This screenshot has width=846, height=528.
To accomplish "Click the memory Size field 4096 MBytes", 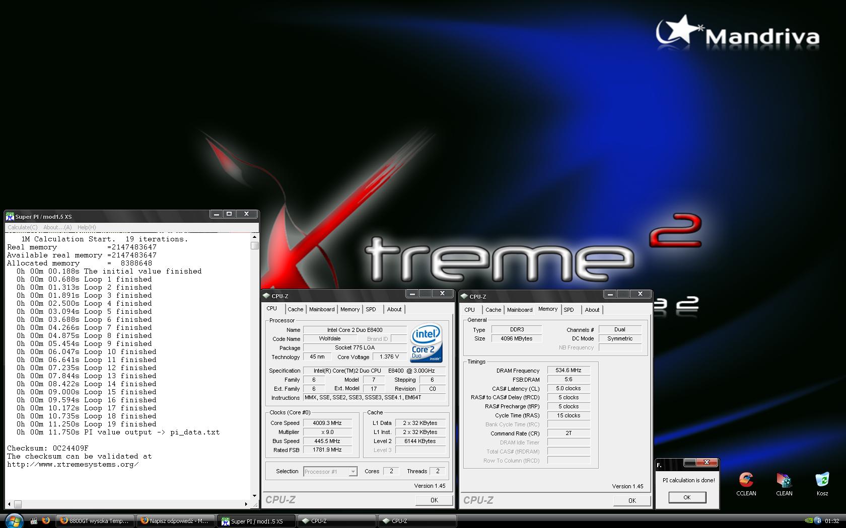I will coord(517,339).
